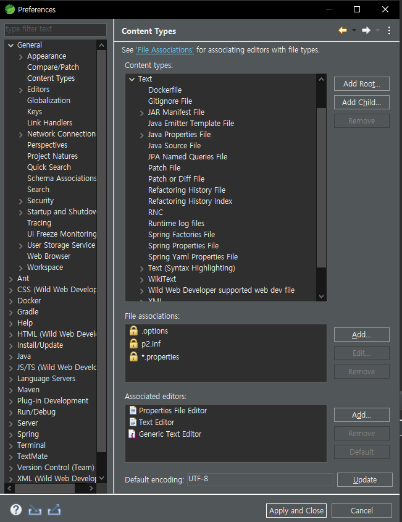
Task: Expand Text (Syntax Highlighting) content type
Action: coord(142,268)
